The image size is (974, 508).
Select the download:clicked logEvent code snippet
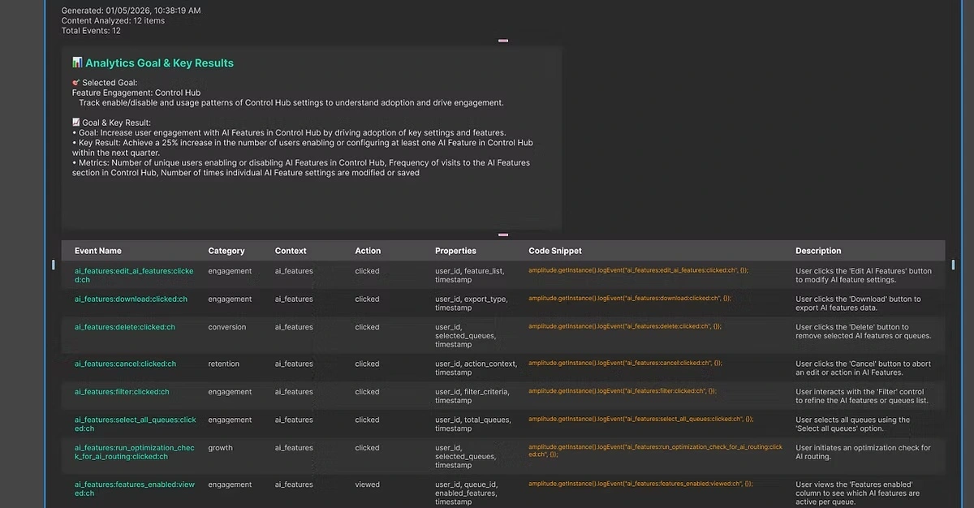tap(630, 298)
